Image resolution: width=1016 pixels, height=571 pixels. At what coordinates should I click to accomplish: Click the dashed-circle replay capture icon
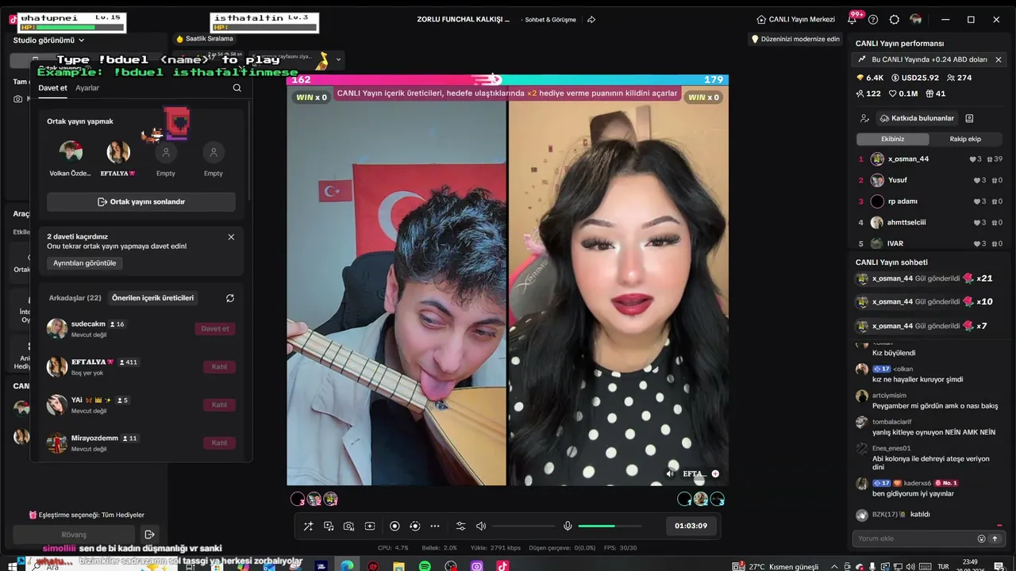click(x=414, y=526)
